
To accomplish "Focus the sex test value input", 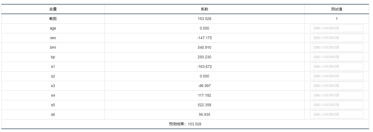I will click(336, 38).
